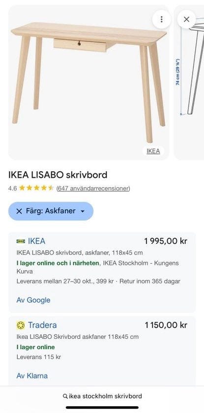The height and width of the screenshot is (413, 204).
Task: Click the Av Google link
Action: [x=33, y=300]
